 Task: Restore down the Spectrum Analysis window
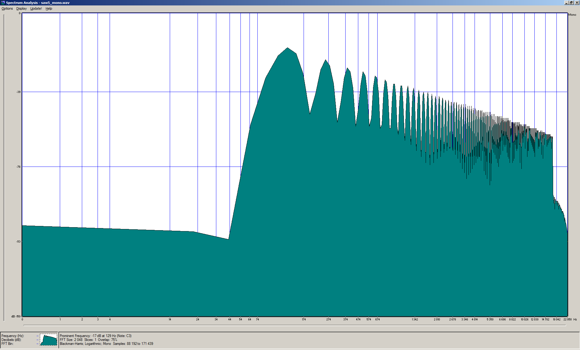pos(571,2)
